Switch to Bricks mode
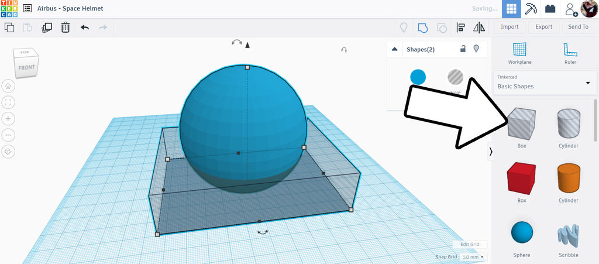The image size is (599, 264). pyautogui.click(x=550, y=9)
